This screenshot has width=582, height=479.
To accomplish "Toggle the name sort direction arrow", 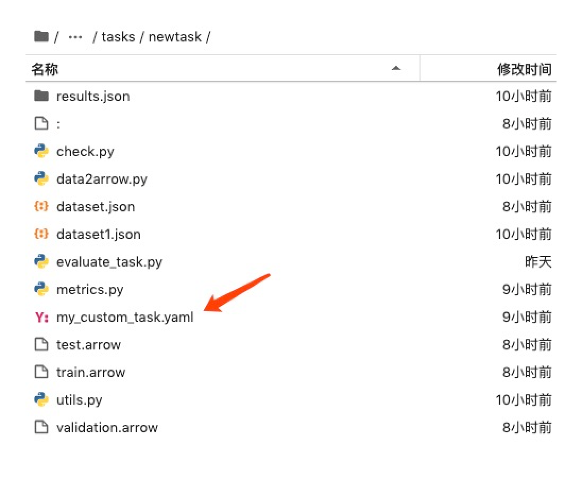I will (x=396, y=69).
